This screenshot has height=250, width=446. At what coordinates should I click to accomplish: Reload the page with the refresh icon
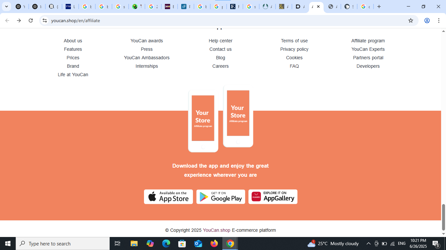pyautogui.click(x=31, y=21)
